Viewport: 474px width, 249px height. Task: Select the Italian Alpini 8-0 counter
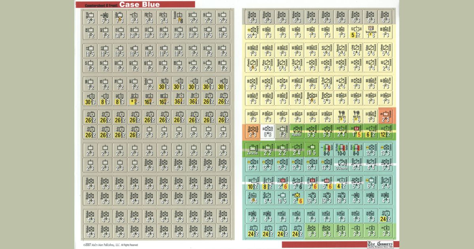pos(356,150)
